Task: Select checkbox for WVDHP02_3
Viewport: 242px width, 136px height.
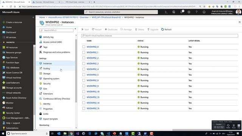Action: pos(84,63)
